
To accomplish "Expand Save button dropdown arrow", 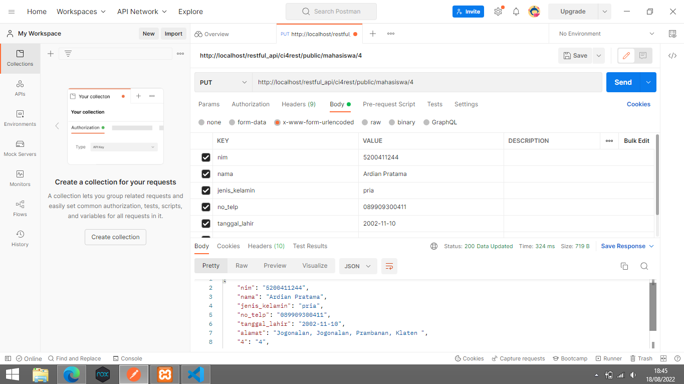I will (598, 56).
